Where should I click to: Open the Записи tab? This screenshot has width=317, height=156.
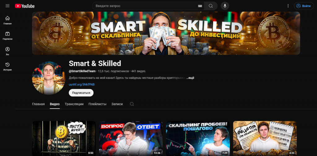117,104
